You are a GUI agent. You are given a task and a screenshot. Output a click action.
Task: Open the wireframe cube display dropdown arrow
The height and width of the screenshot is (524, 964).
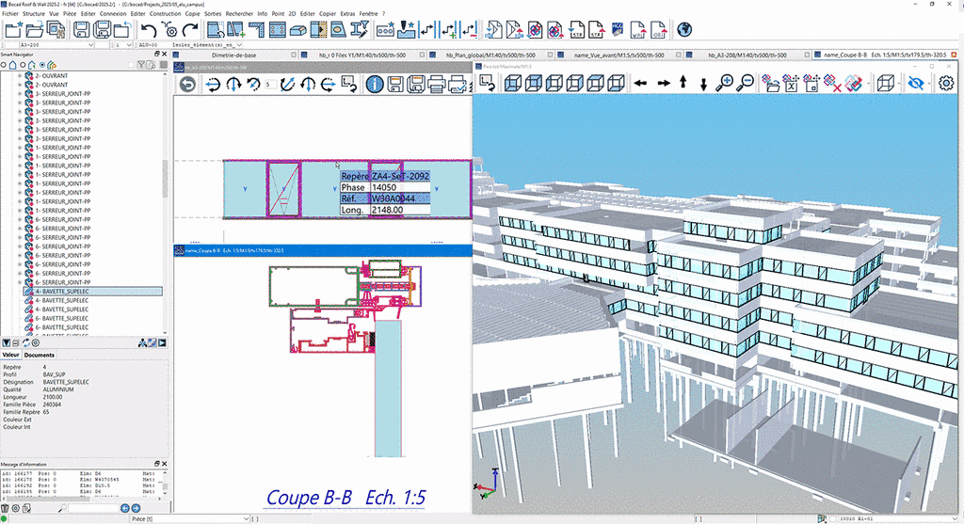898,84
